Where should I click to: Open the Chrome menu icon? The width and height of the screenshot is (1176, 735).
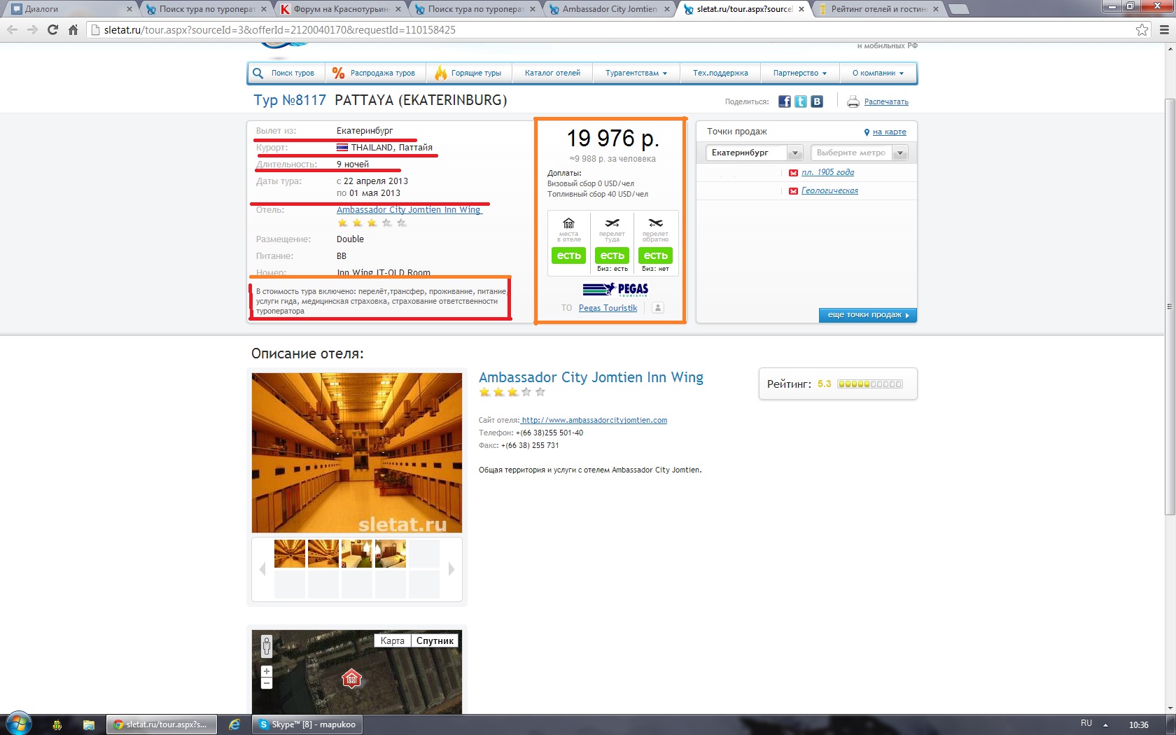click(1164, 29)
